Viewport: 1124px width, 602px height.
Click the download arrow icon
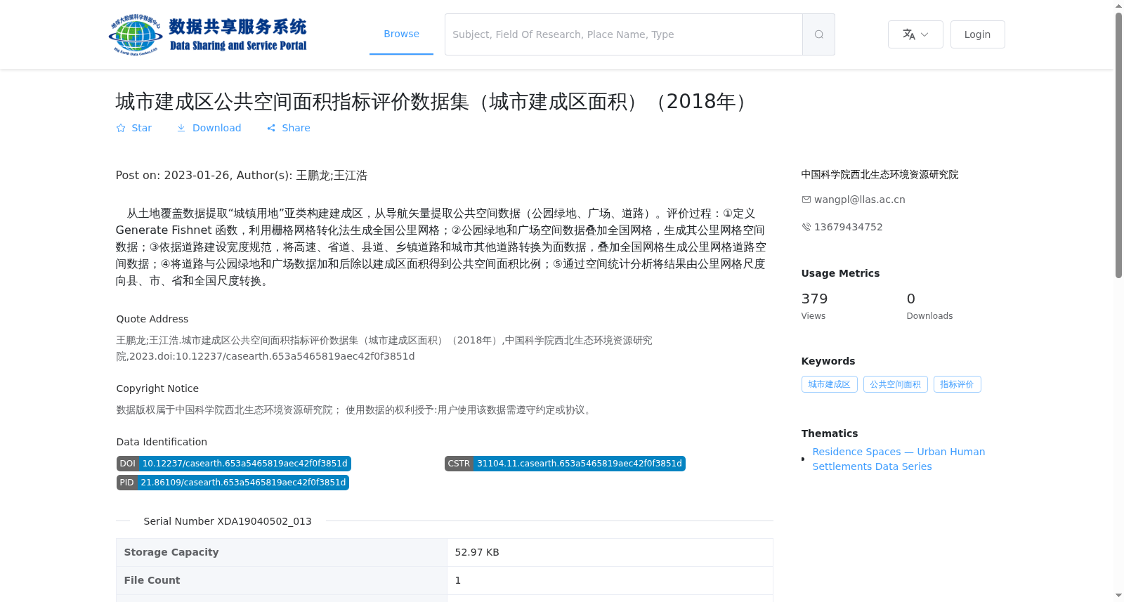pyautogui.click(x=181, y=128)
